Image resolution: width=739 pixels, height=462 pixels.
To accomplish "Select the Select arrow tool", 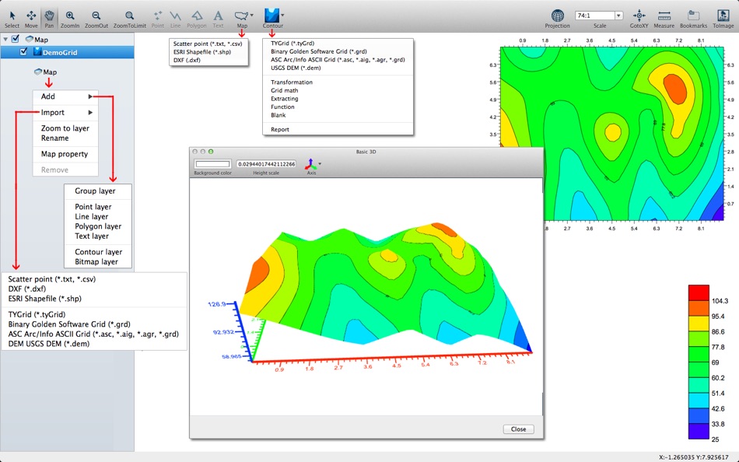I will pyautogui.click(x=12, y=19).
